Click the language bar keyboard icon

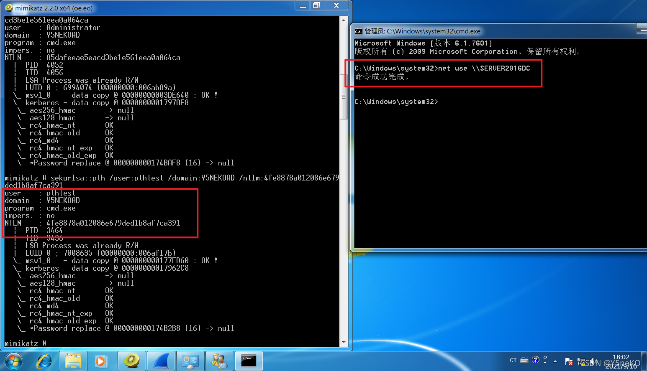pyautogui.click(x=524, y=360)
